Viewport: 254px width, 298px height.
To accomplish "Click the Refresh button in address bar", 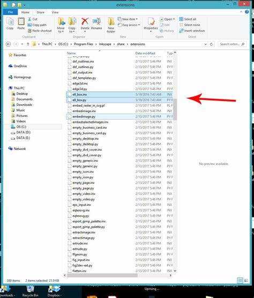I will click(211, 44).
